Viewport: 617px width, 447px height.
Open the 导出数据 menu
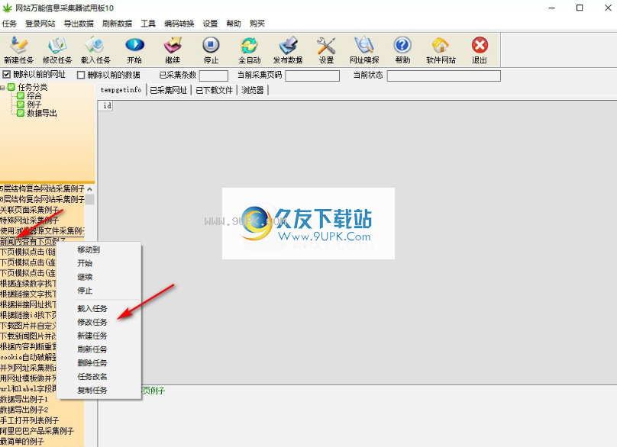click(79, 24)
